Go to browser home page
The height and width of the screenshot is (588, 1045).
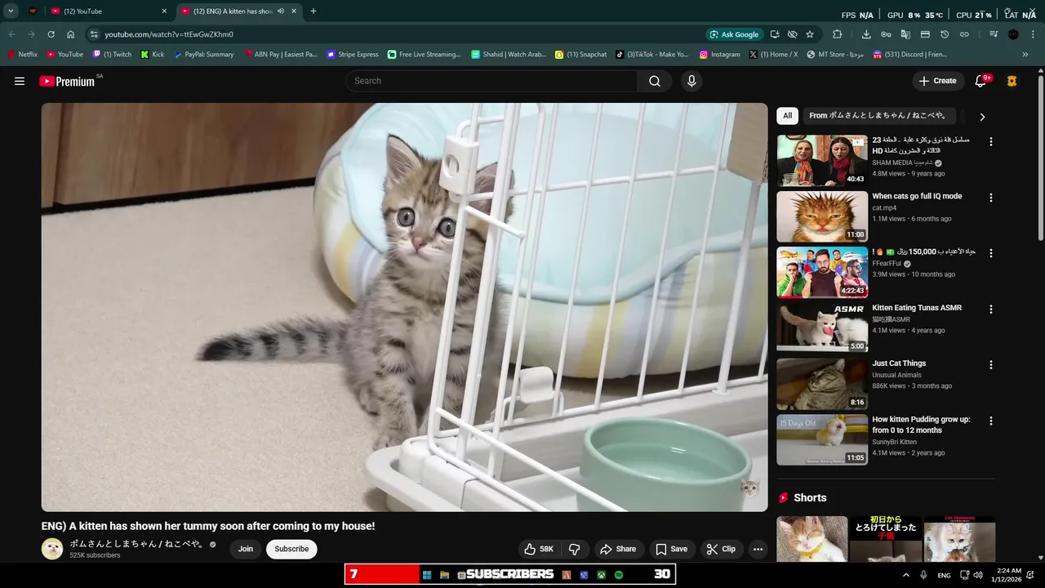[71, 34]
